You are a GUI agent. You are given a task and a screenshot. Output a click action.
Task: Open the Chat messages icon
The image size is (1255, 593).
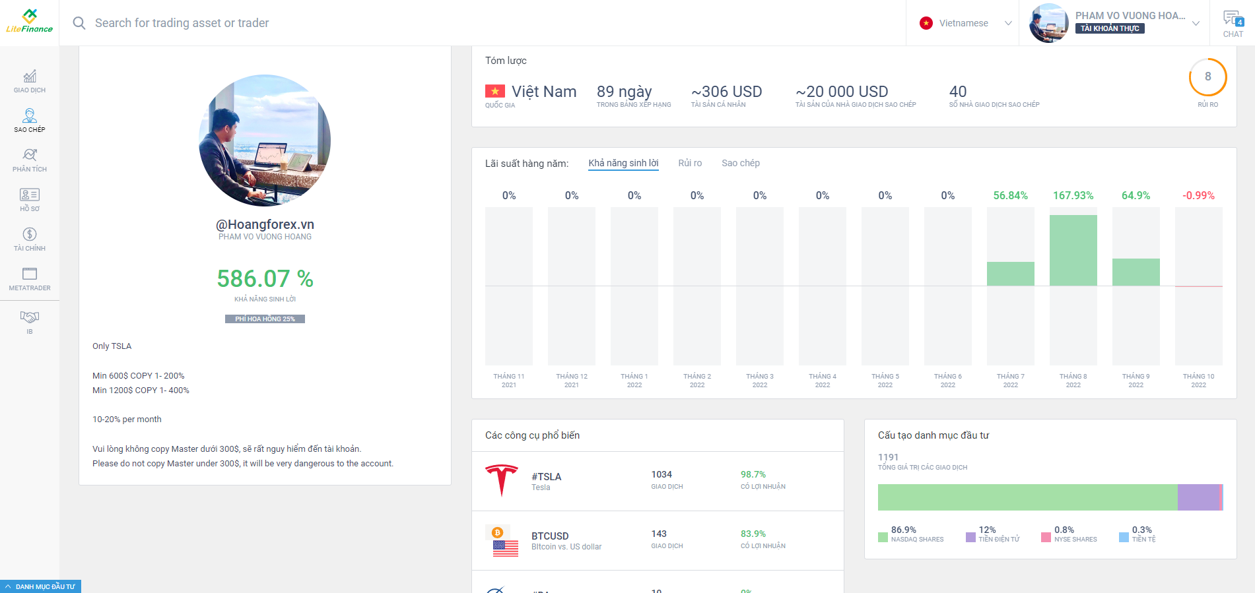(1233, 23)
